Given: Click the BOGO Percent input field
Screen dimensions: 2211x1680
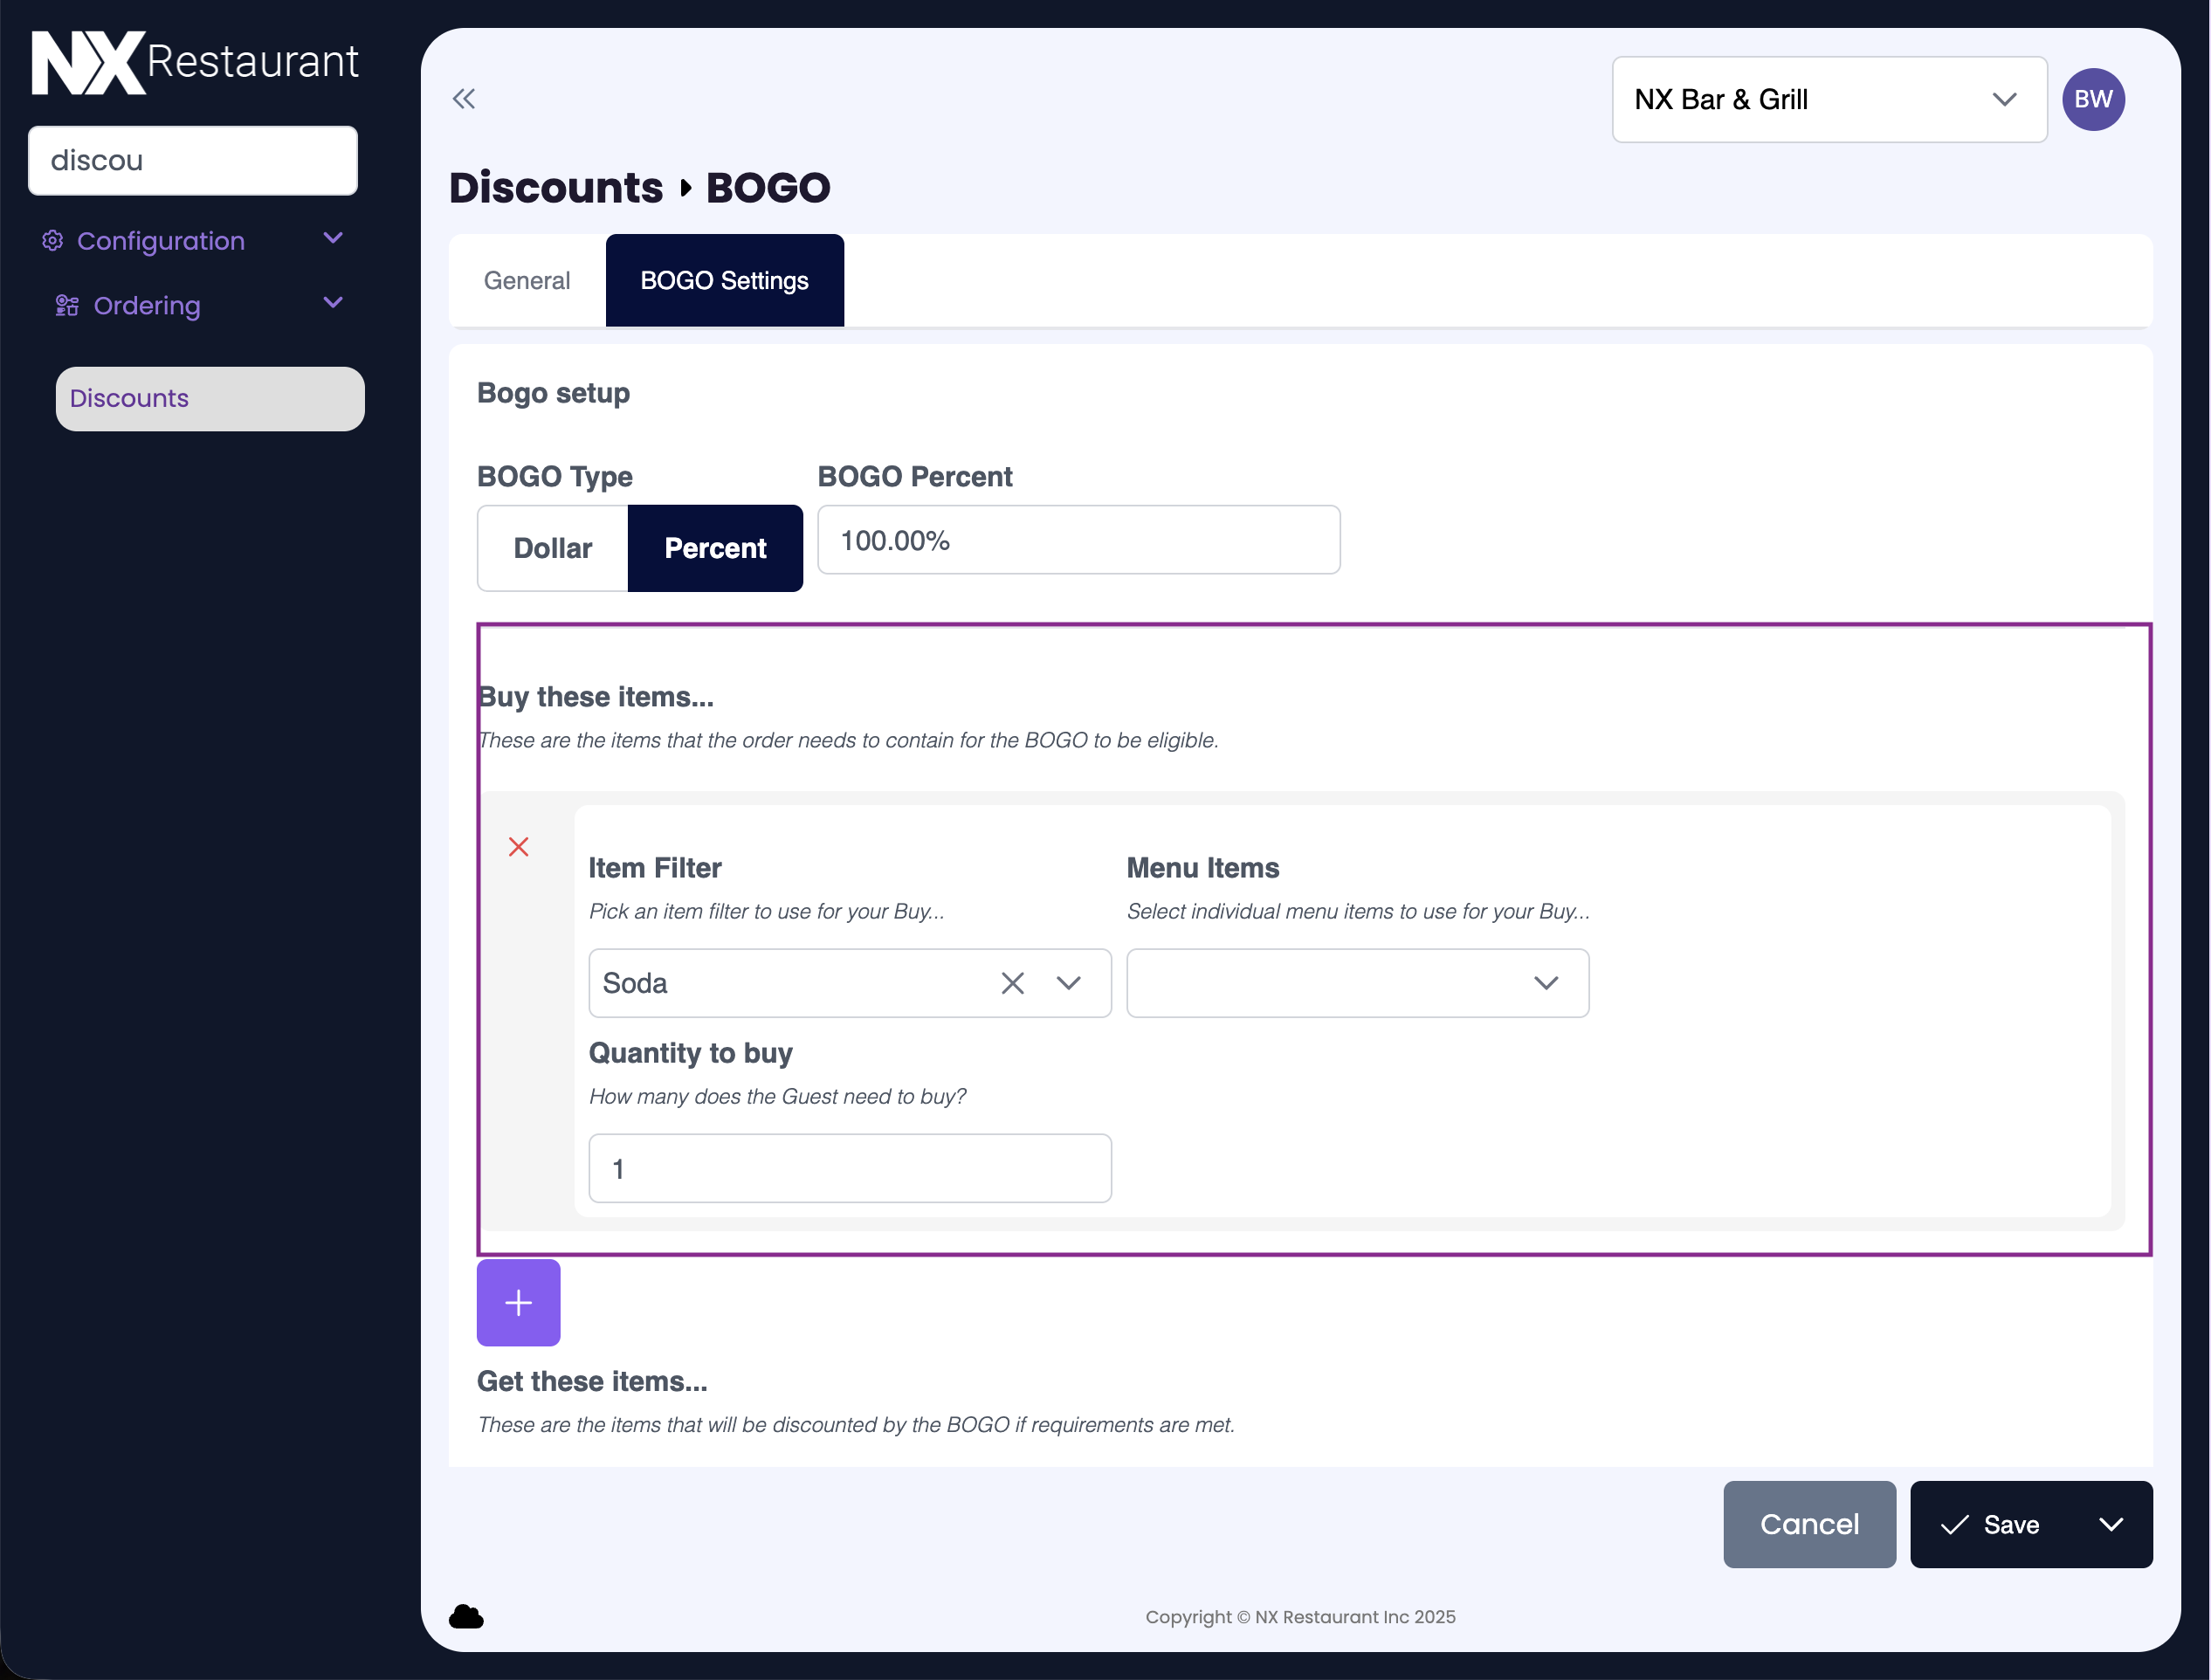Looking at the screenshot, I should click(x=1078, y=540).
